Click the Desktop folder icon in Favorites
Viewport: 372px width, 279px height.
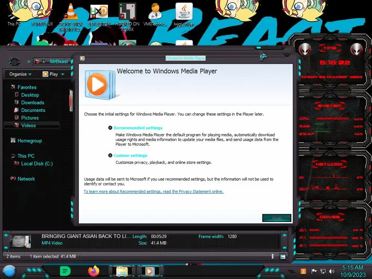17,95
